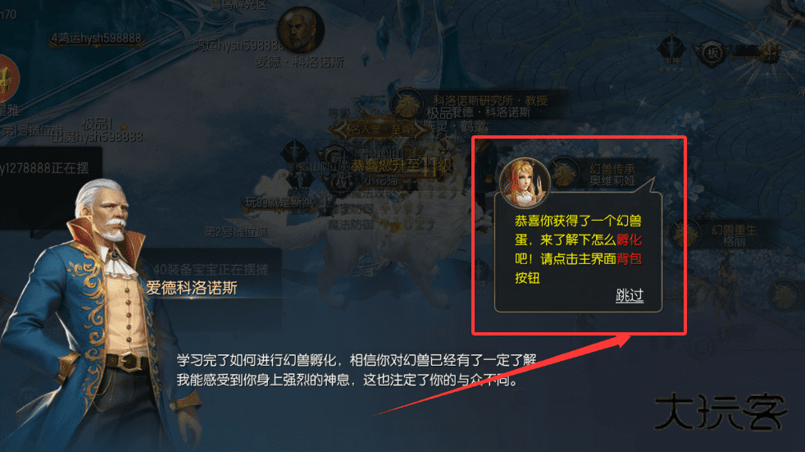
Task: Click the 爱德科洛诺斯 name label
Action: coord(192,288)
